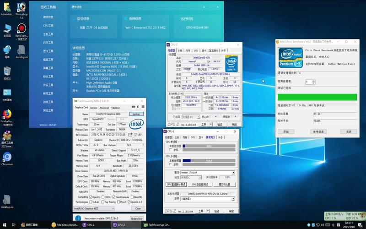
Task: Open CPU工具 in 图吧工具箱 sidebar
Action: tap(48, 26)
